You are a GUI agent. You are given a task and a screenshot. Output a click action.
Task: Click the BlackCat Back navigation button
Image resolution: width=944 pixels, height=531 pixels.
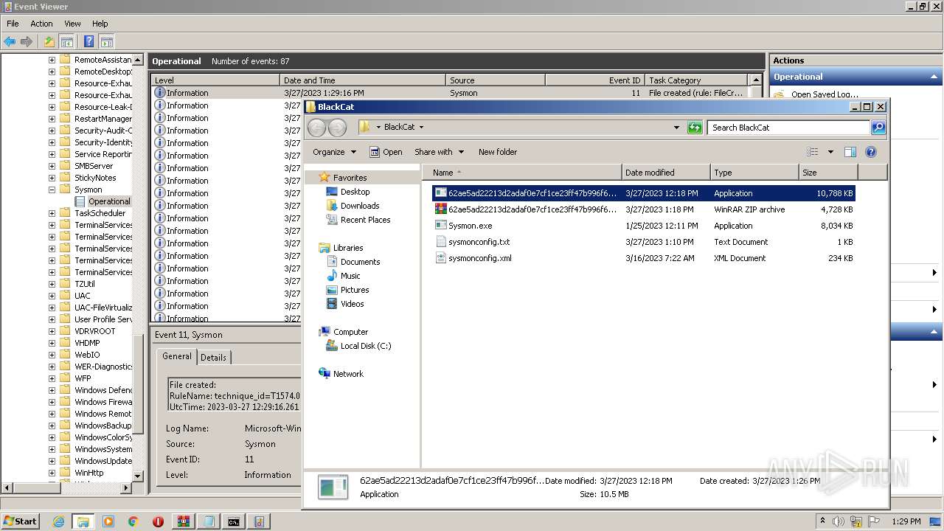pos(316,128)
